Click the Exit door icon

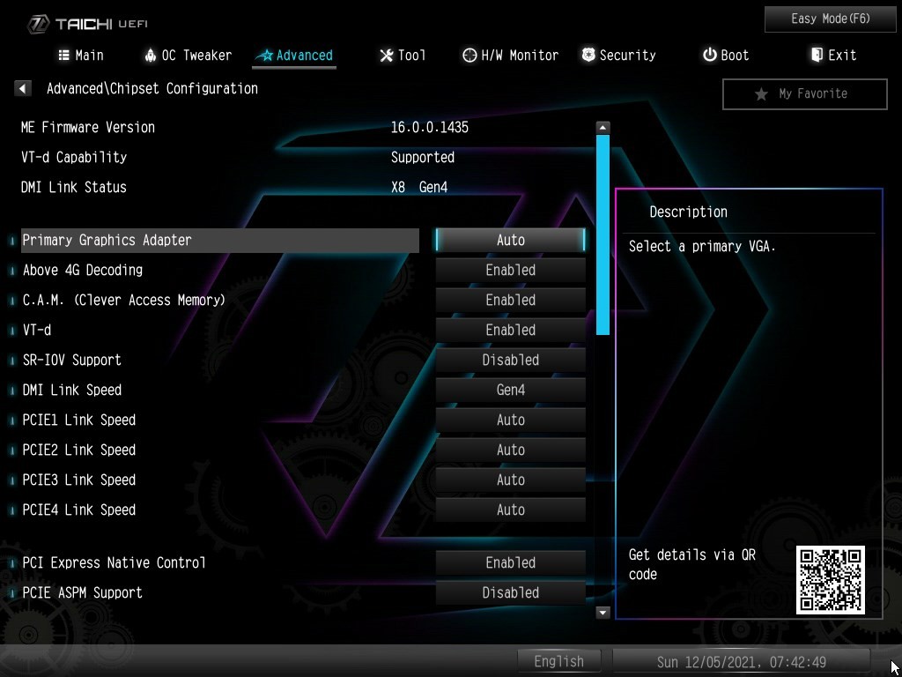pos(817,55)
